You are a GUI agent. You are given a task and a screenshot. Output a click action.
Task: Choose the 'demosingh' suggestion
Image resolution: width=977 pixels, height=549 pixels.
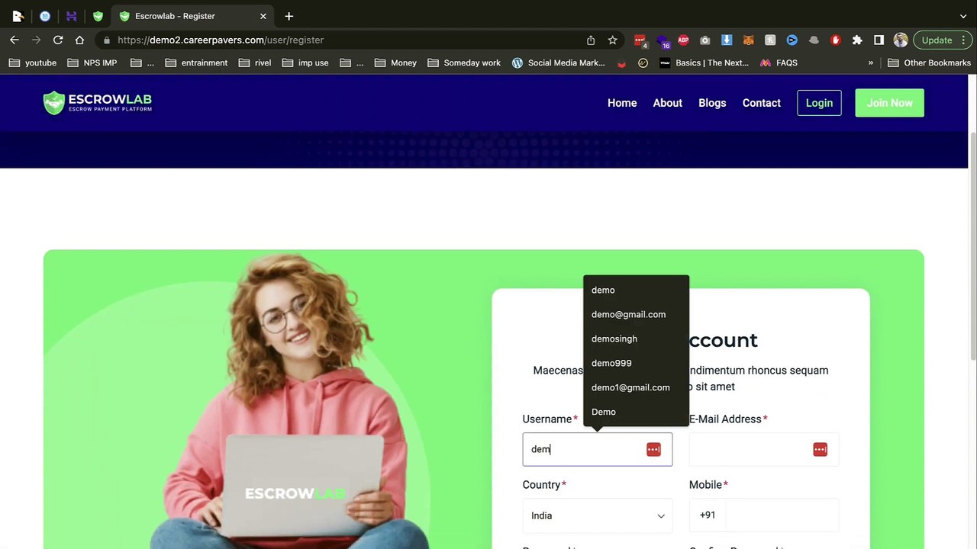tap(636, 339)
